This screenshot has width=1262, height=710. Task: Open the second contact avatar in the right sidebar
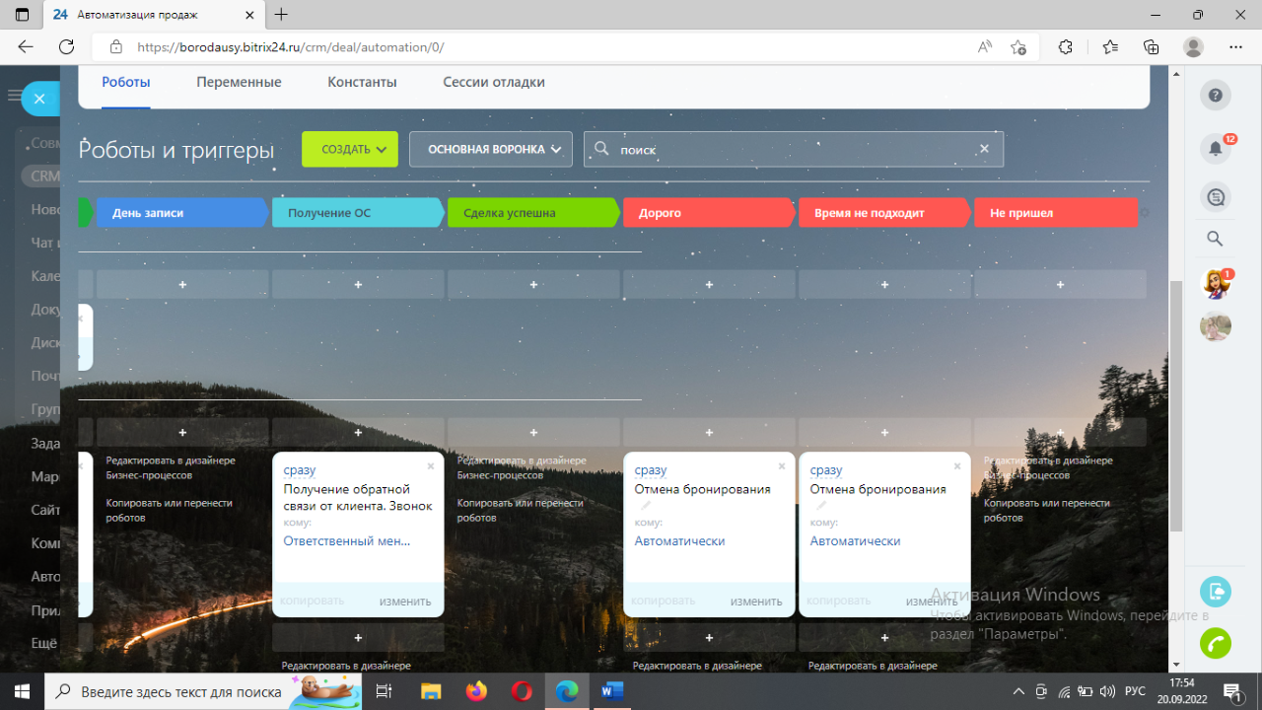click(1216, 326)
